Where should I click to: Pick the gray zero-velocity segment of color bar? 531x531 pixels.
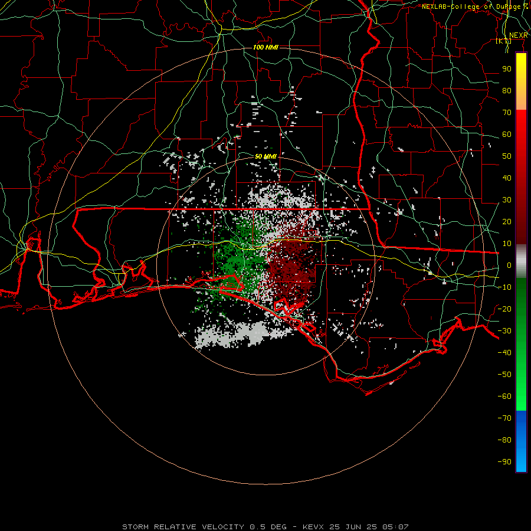[521, 261]
